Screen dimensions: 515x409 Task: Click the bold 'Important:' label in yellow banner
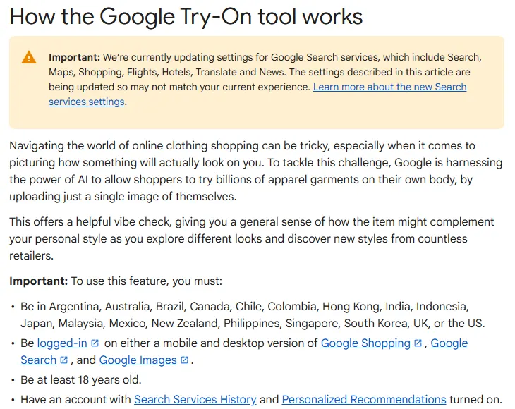click(x=74, y=57)
